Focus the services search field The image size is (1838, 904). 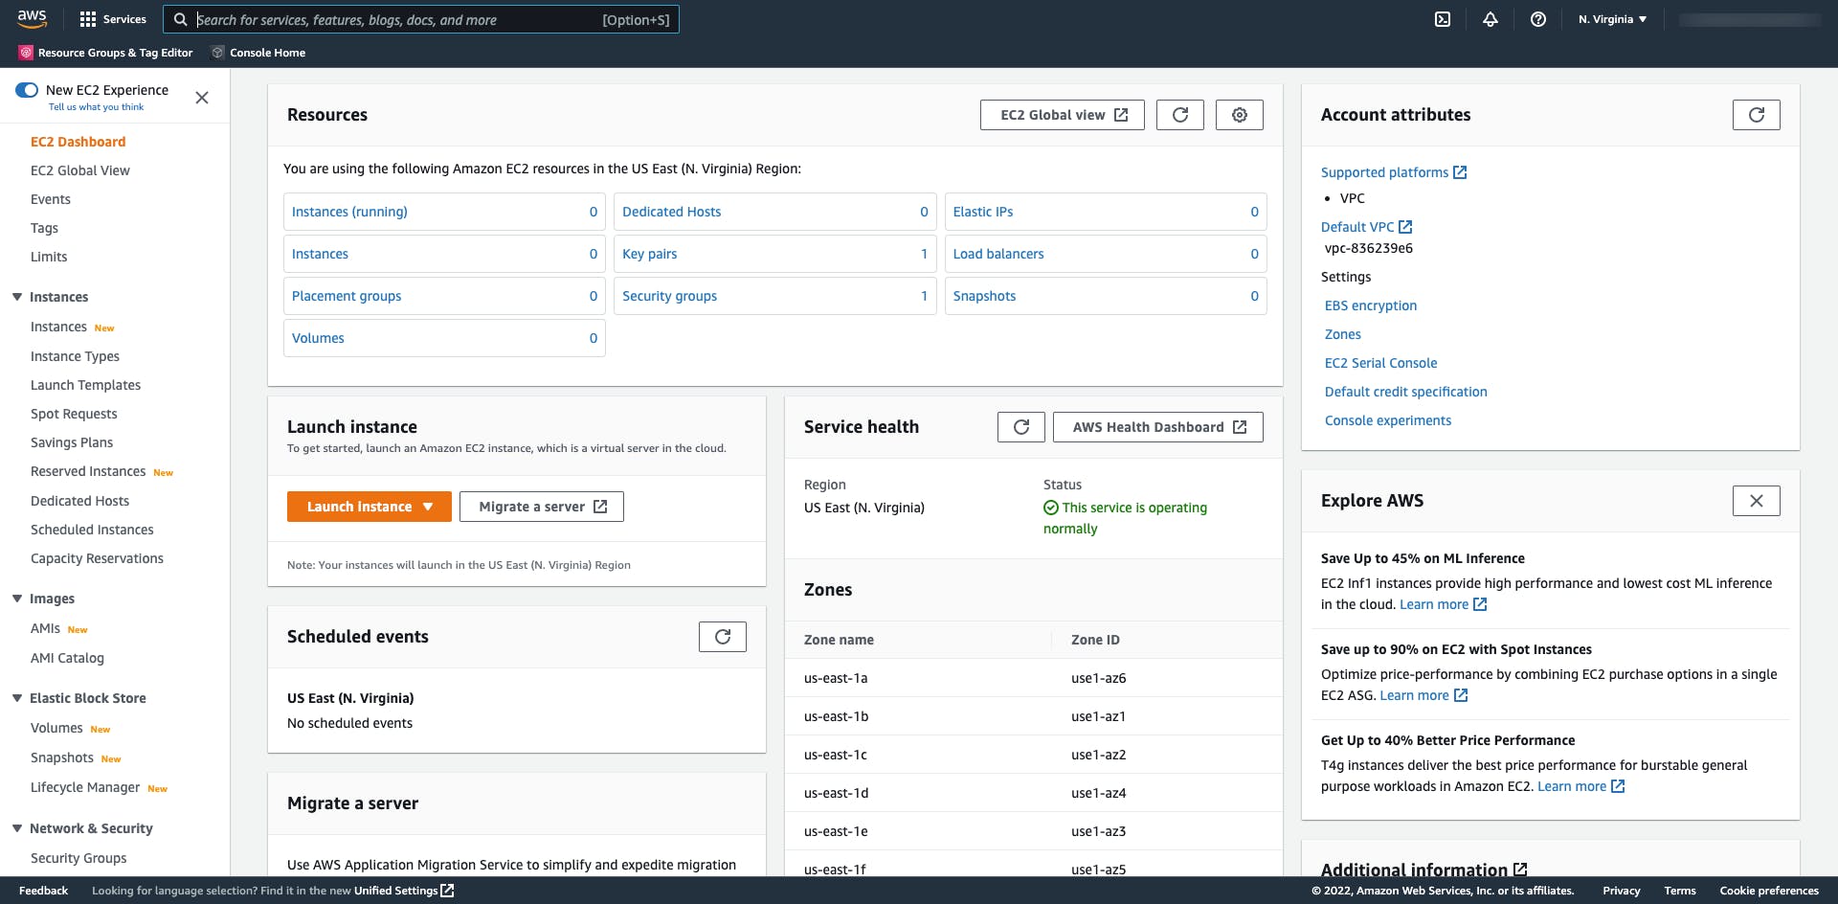tap(421, 19)
